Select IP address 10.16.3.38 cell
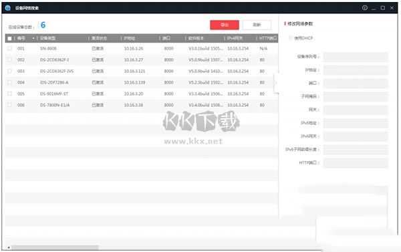401x252 pixels. point(134,105)
